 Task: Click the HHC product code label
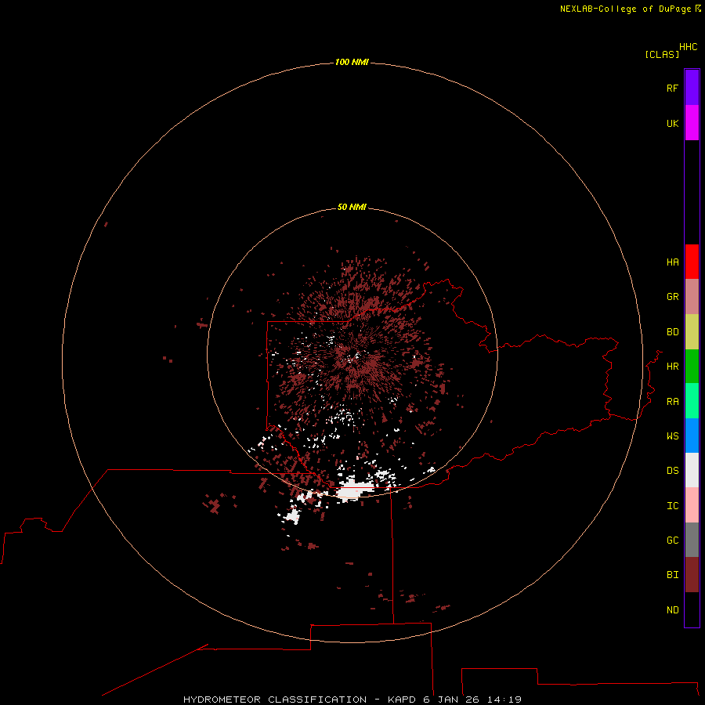(688, 47)
